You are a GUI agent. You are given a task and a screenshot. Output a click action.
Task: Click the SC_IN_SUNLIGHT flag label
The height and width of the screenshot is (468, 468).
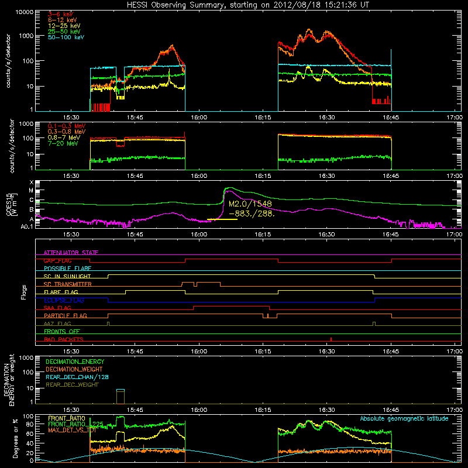[67, 276]
